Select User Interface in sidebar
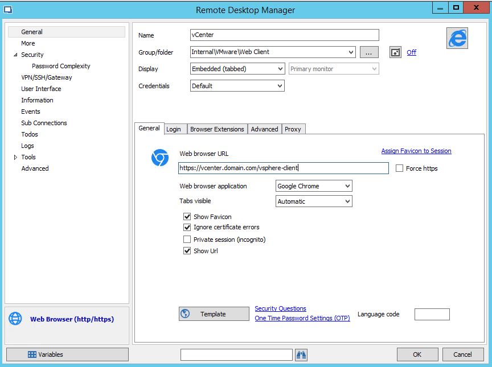This screenshot has height=367, width=492. click(x=41, y=89)
